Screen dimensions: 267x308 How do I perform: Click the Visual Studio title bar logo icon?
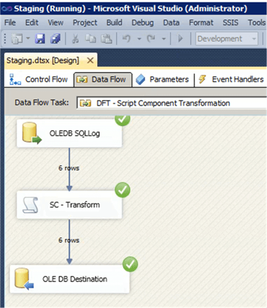7,8
